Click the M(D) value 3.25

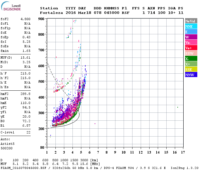coord(26,62)
